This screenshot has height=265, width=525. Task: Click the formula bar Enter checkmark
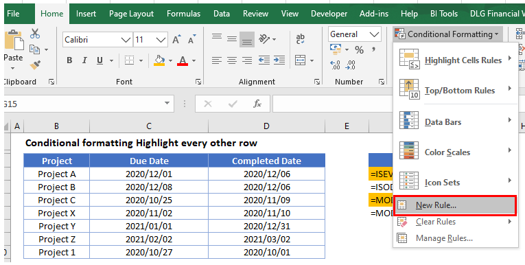(233, 104)
